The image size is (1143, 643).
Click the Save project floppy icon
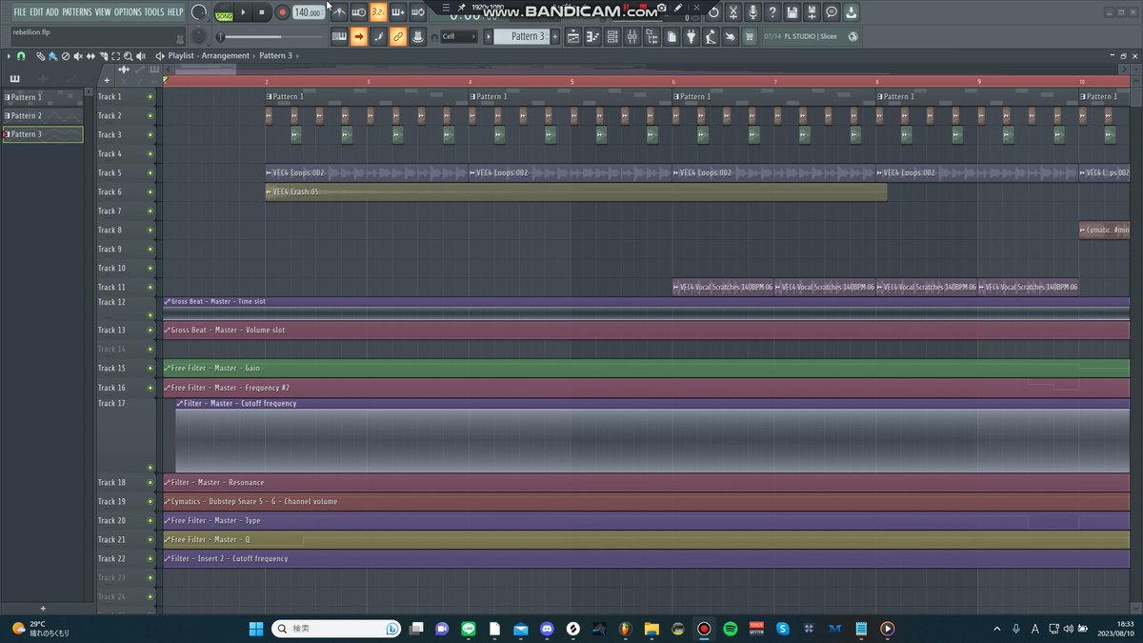[x=792, y=12]
